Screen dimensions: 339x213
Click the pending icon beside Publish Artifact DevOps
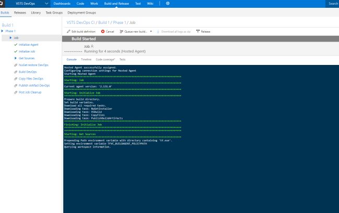click(x=16, y=86)
